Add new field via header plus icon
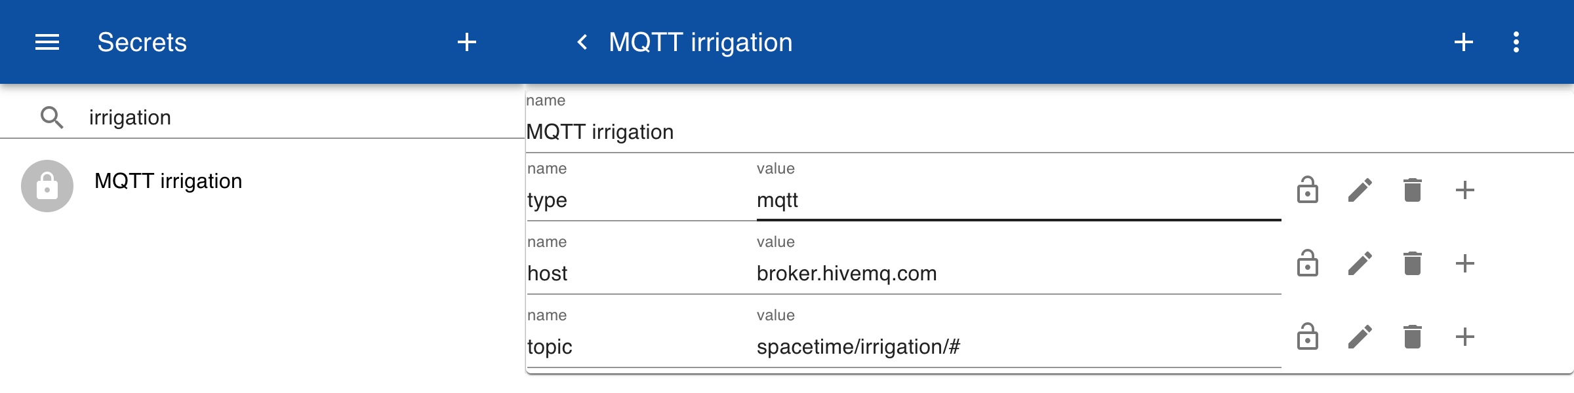This screenshot has width=1574, height=393. coord(1464,43)
